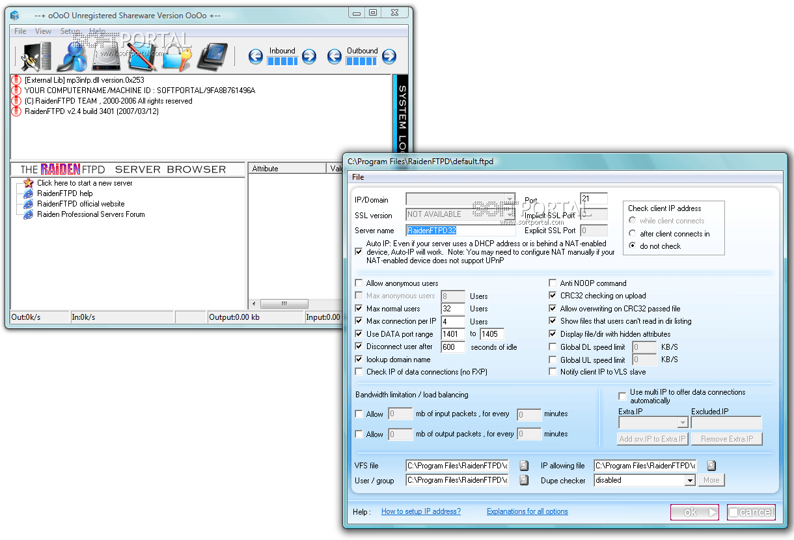
Task: Confirm settings with the ok button
Action: [694, 513]
